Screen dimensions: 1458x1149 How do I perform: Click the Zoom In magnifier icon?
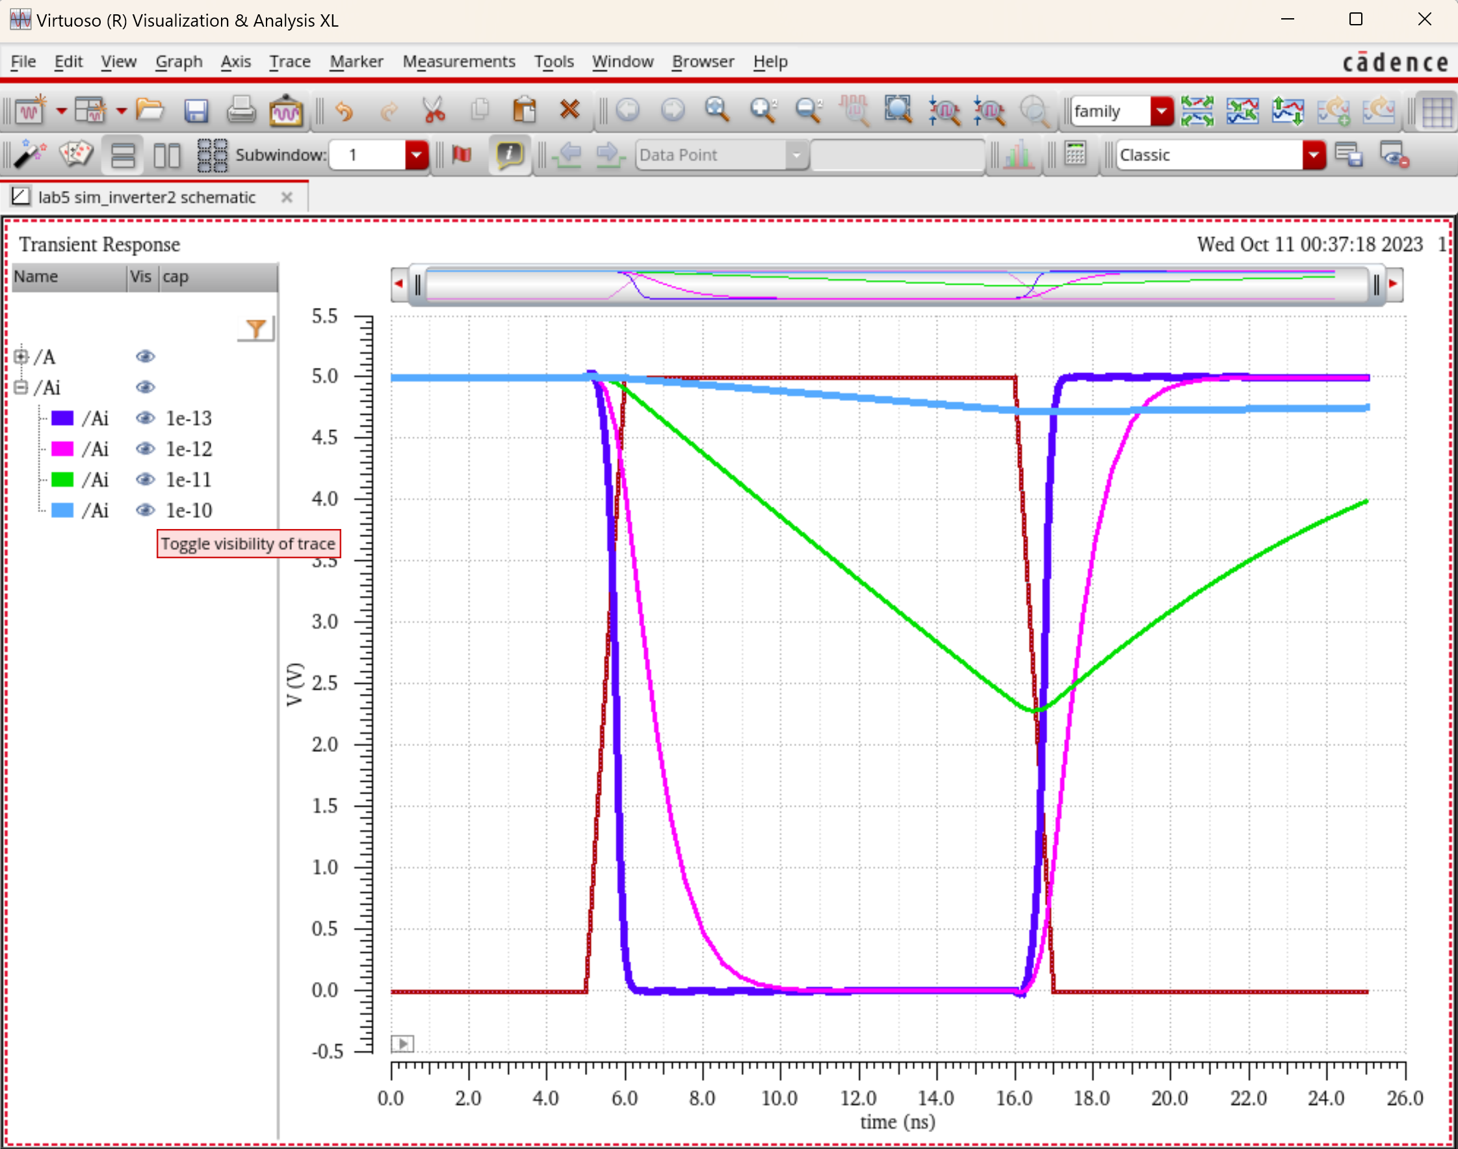click(763, 110)
